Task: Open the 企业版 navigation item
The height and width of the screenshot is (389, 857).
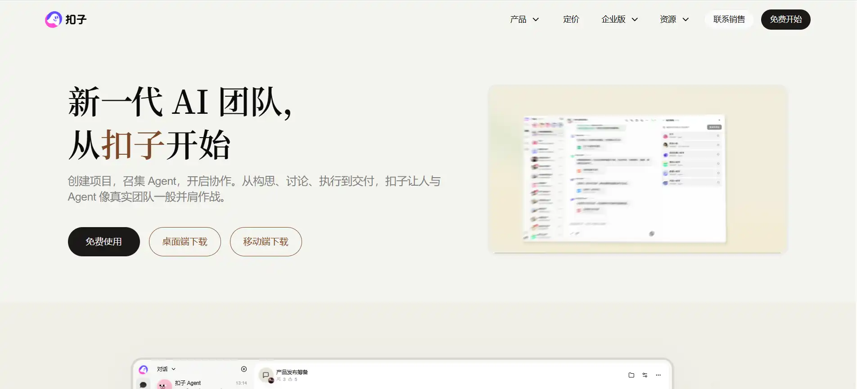Action: (613, 19)
